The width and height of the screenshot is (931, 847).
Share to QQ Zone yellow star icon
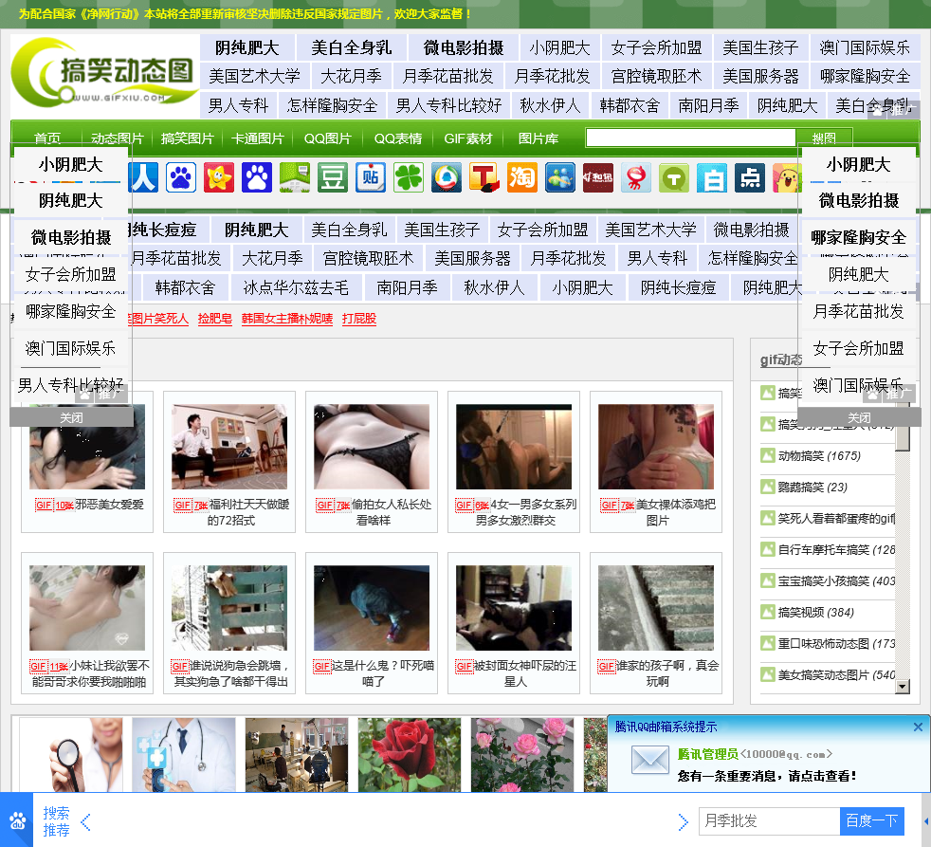point(219,177)
